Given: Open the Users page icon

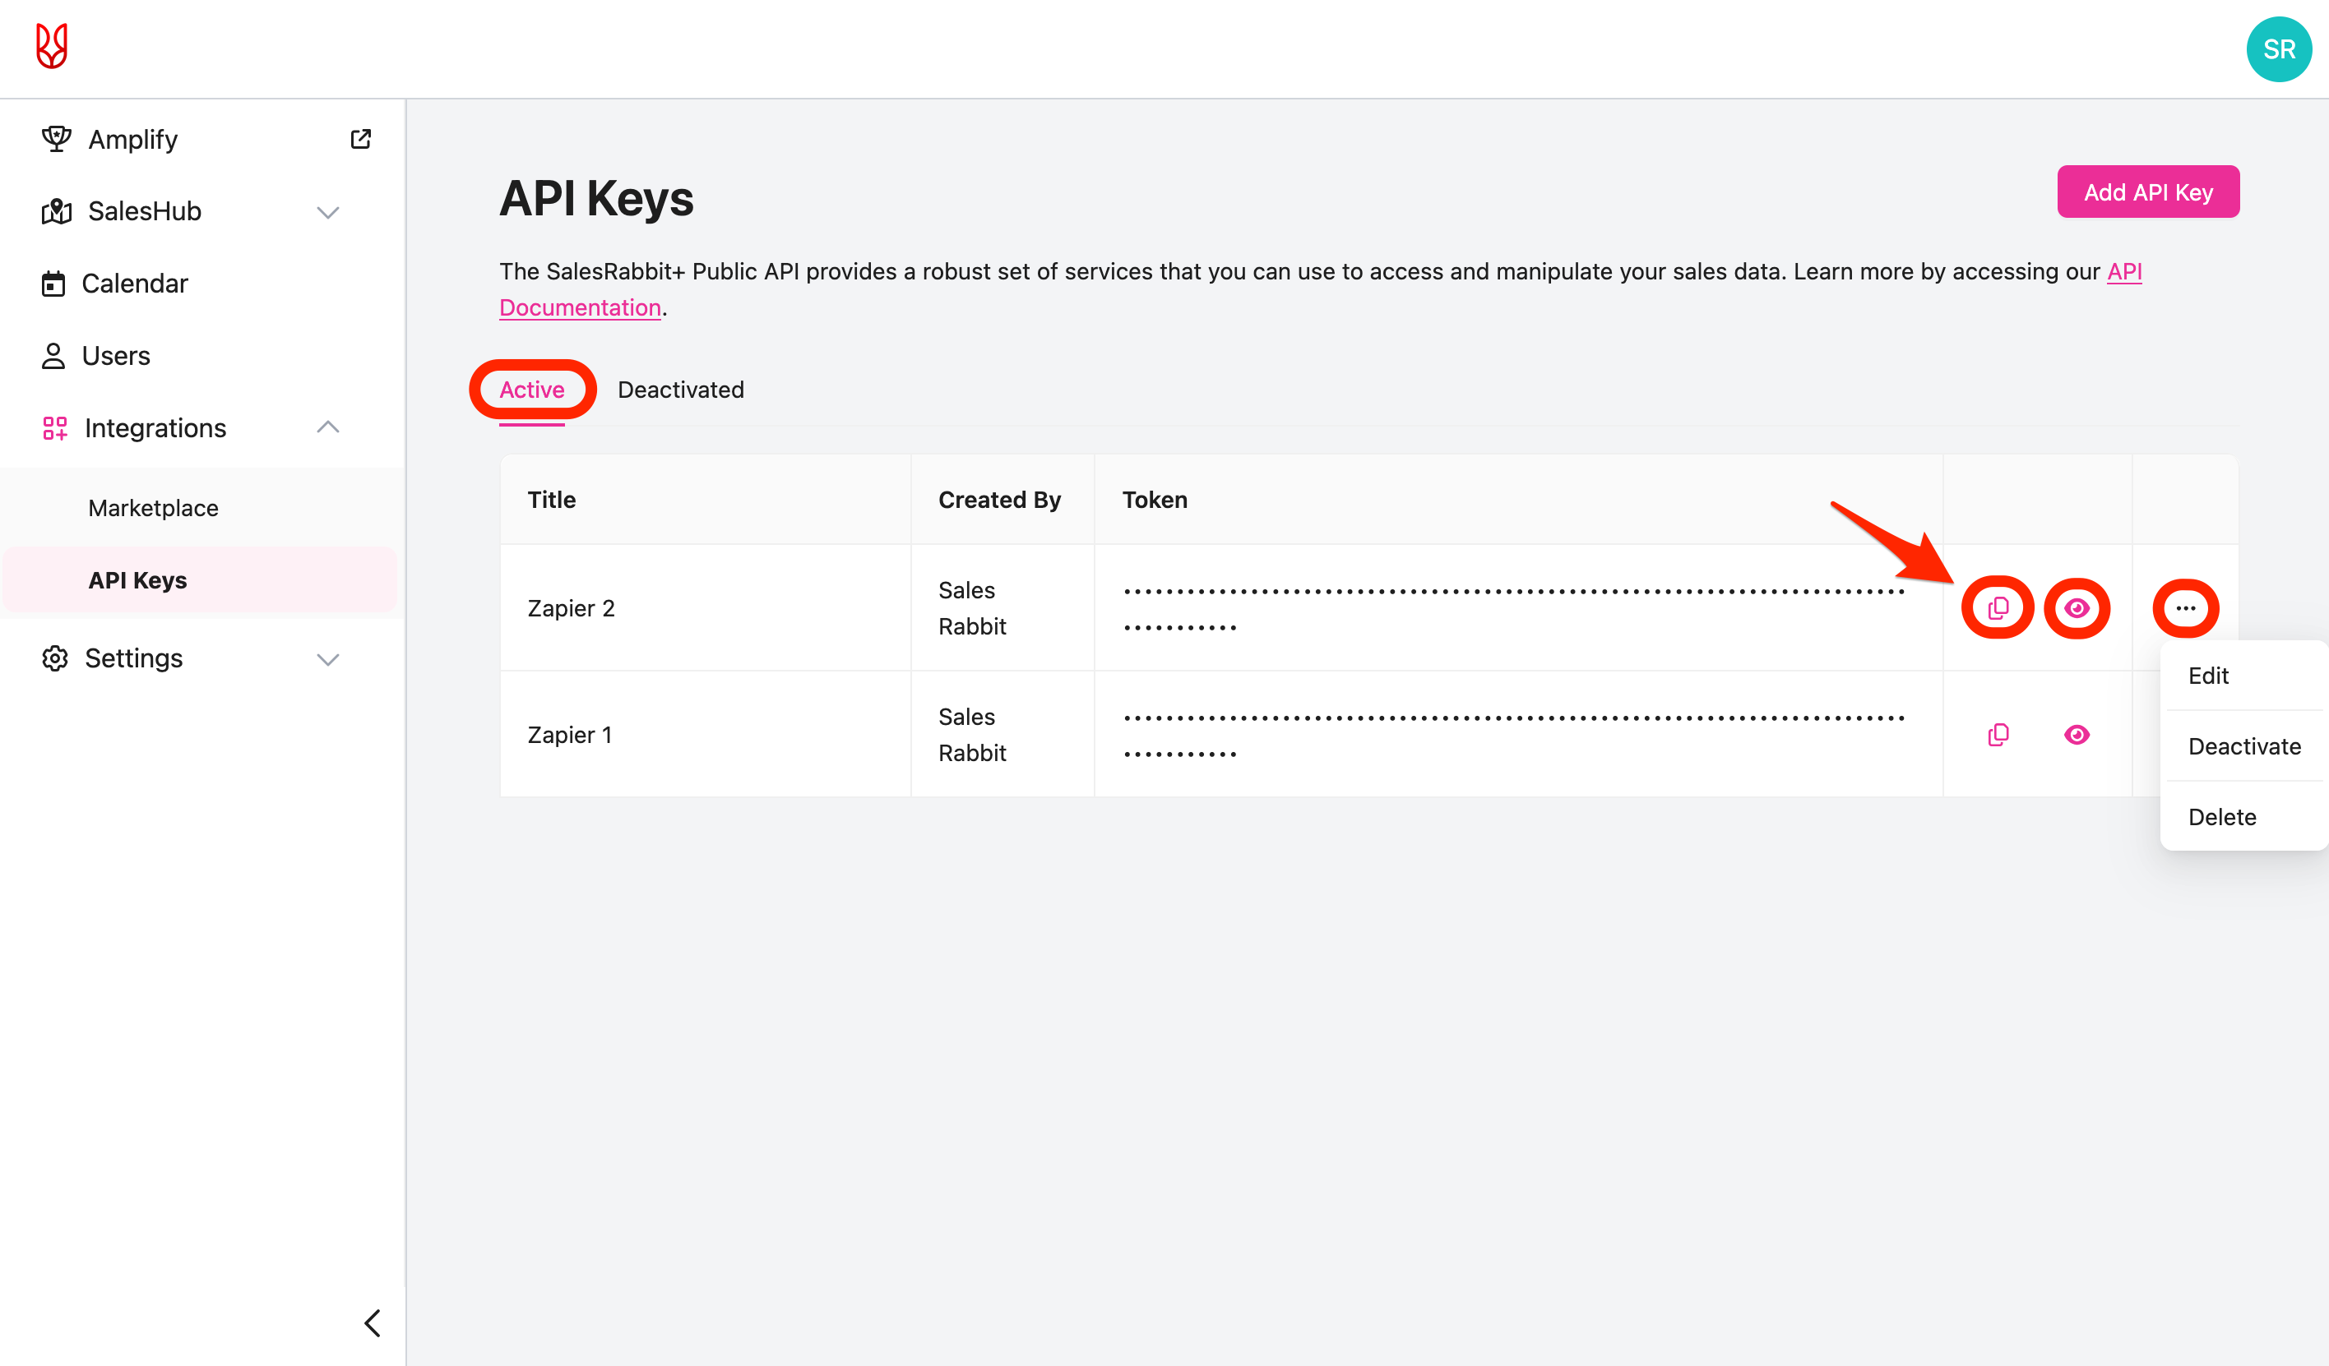Looking at the screenshot, I should [x=54, y=355].
